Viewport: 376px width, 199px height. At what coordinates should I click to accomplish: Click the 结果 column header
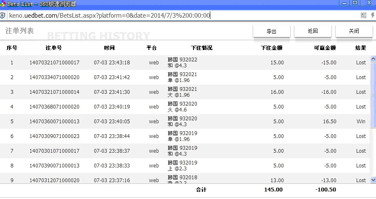pos(361,48)
